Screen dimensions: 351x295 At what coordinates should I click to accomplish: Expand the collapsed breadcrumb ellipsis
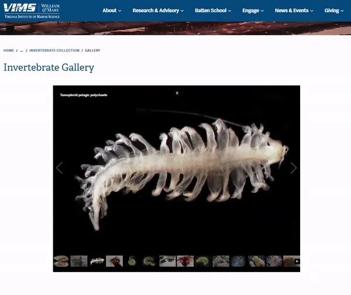[22, 50]
